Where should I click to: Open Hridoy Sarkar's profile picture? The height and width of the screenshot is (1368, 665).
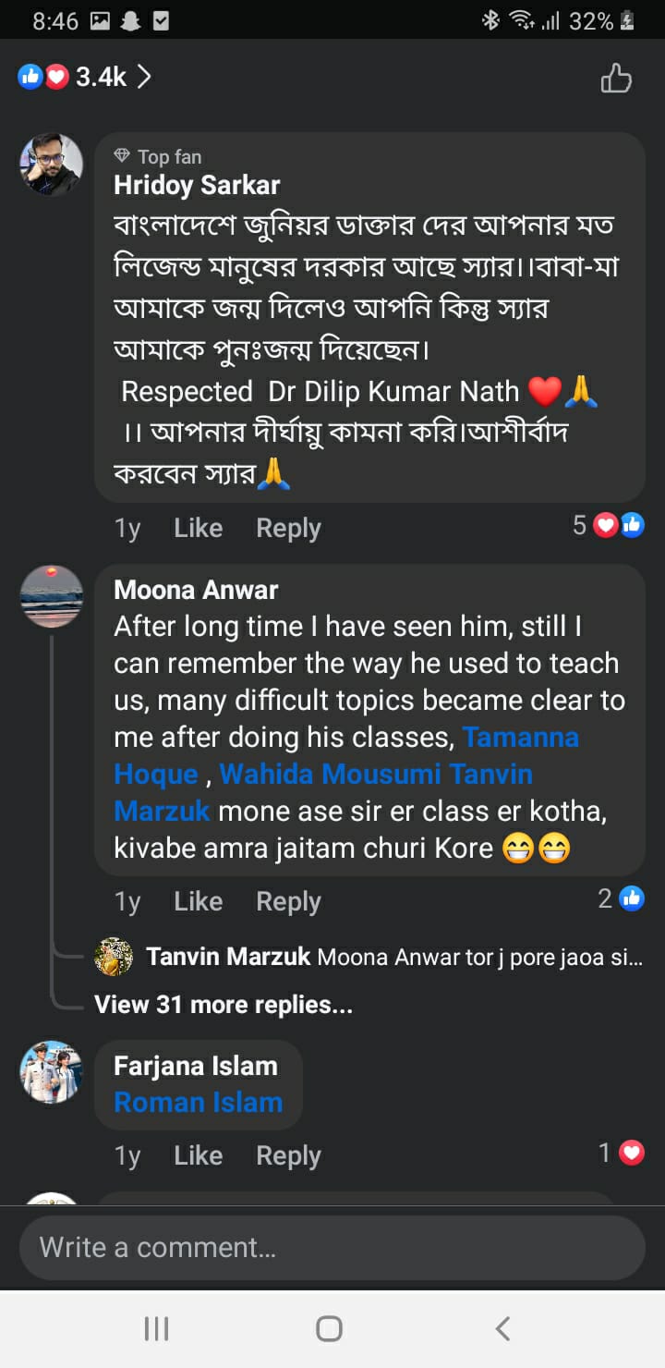tap(51, 165)
